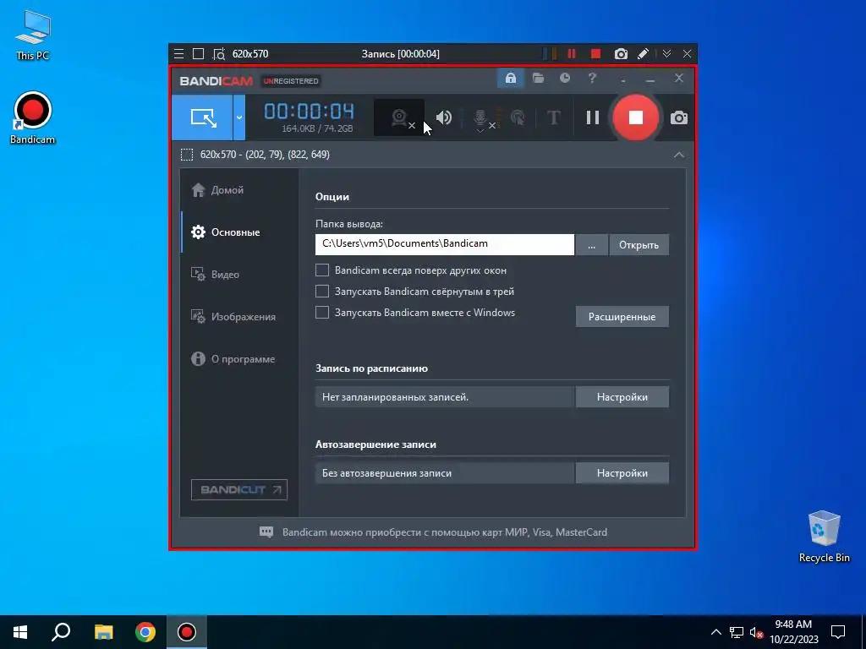Image resolution: width=866 pixels, height=649 pixels.
Task: Click the Открыть button
Action: (x=639, y=245)
